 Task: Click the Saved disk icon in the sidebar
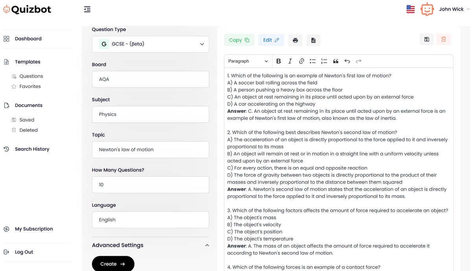14,120
